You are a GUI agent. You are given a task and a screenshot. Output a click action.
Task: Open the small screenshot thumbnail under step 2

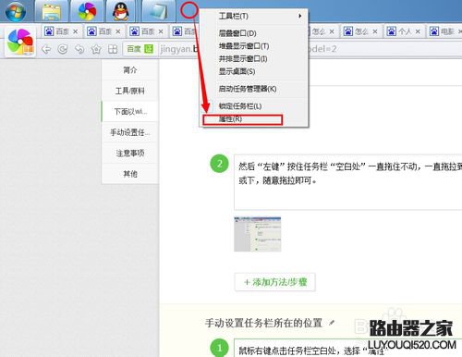[258, 234]
